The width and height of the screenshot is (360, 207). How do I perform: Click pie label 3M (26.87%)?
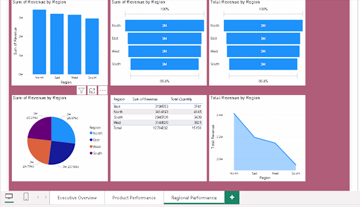[72, 116]
